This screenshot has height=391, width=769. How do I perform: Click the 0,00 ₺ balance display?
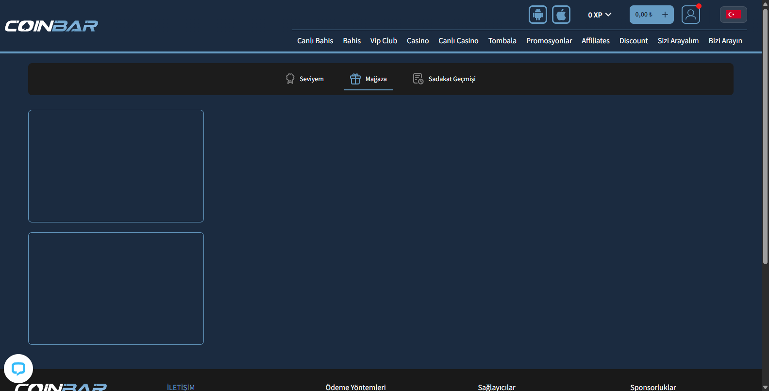coord(644,15)
